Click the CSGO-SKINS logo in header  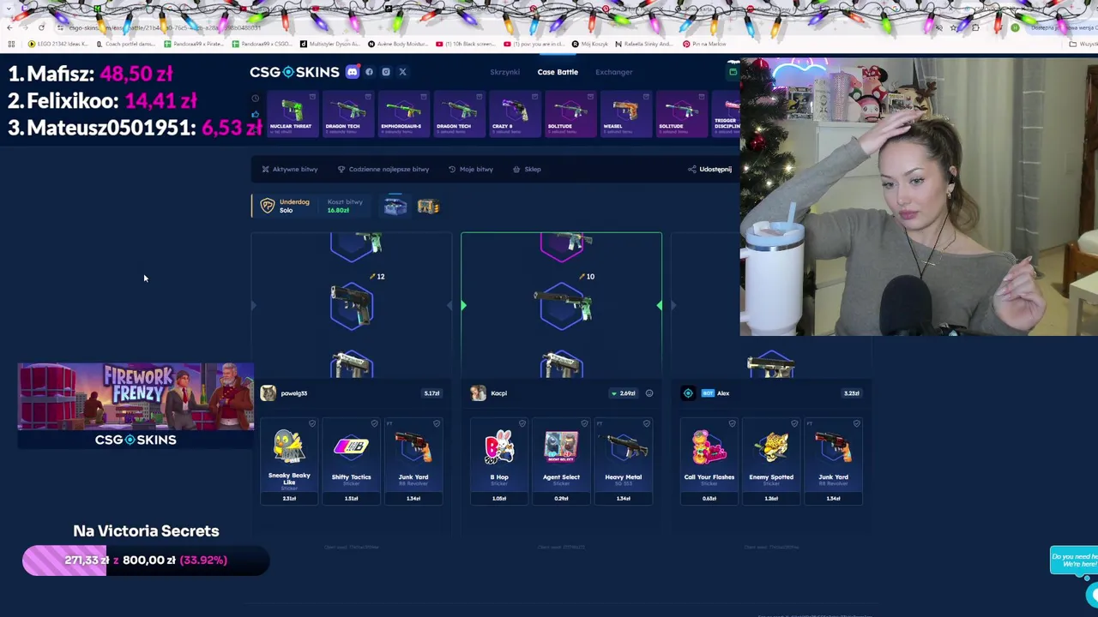(294, 72)
